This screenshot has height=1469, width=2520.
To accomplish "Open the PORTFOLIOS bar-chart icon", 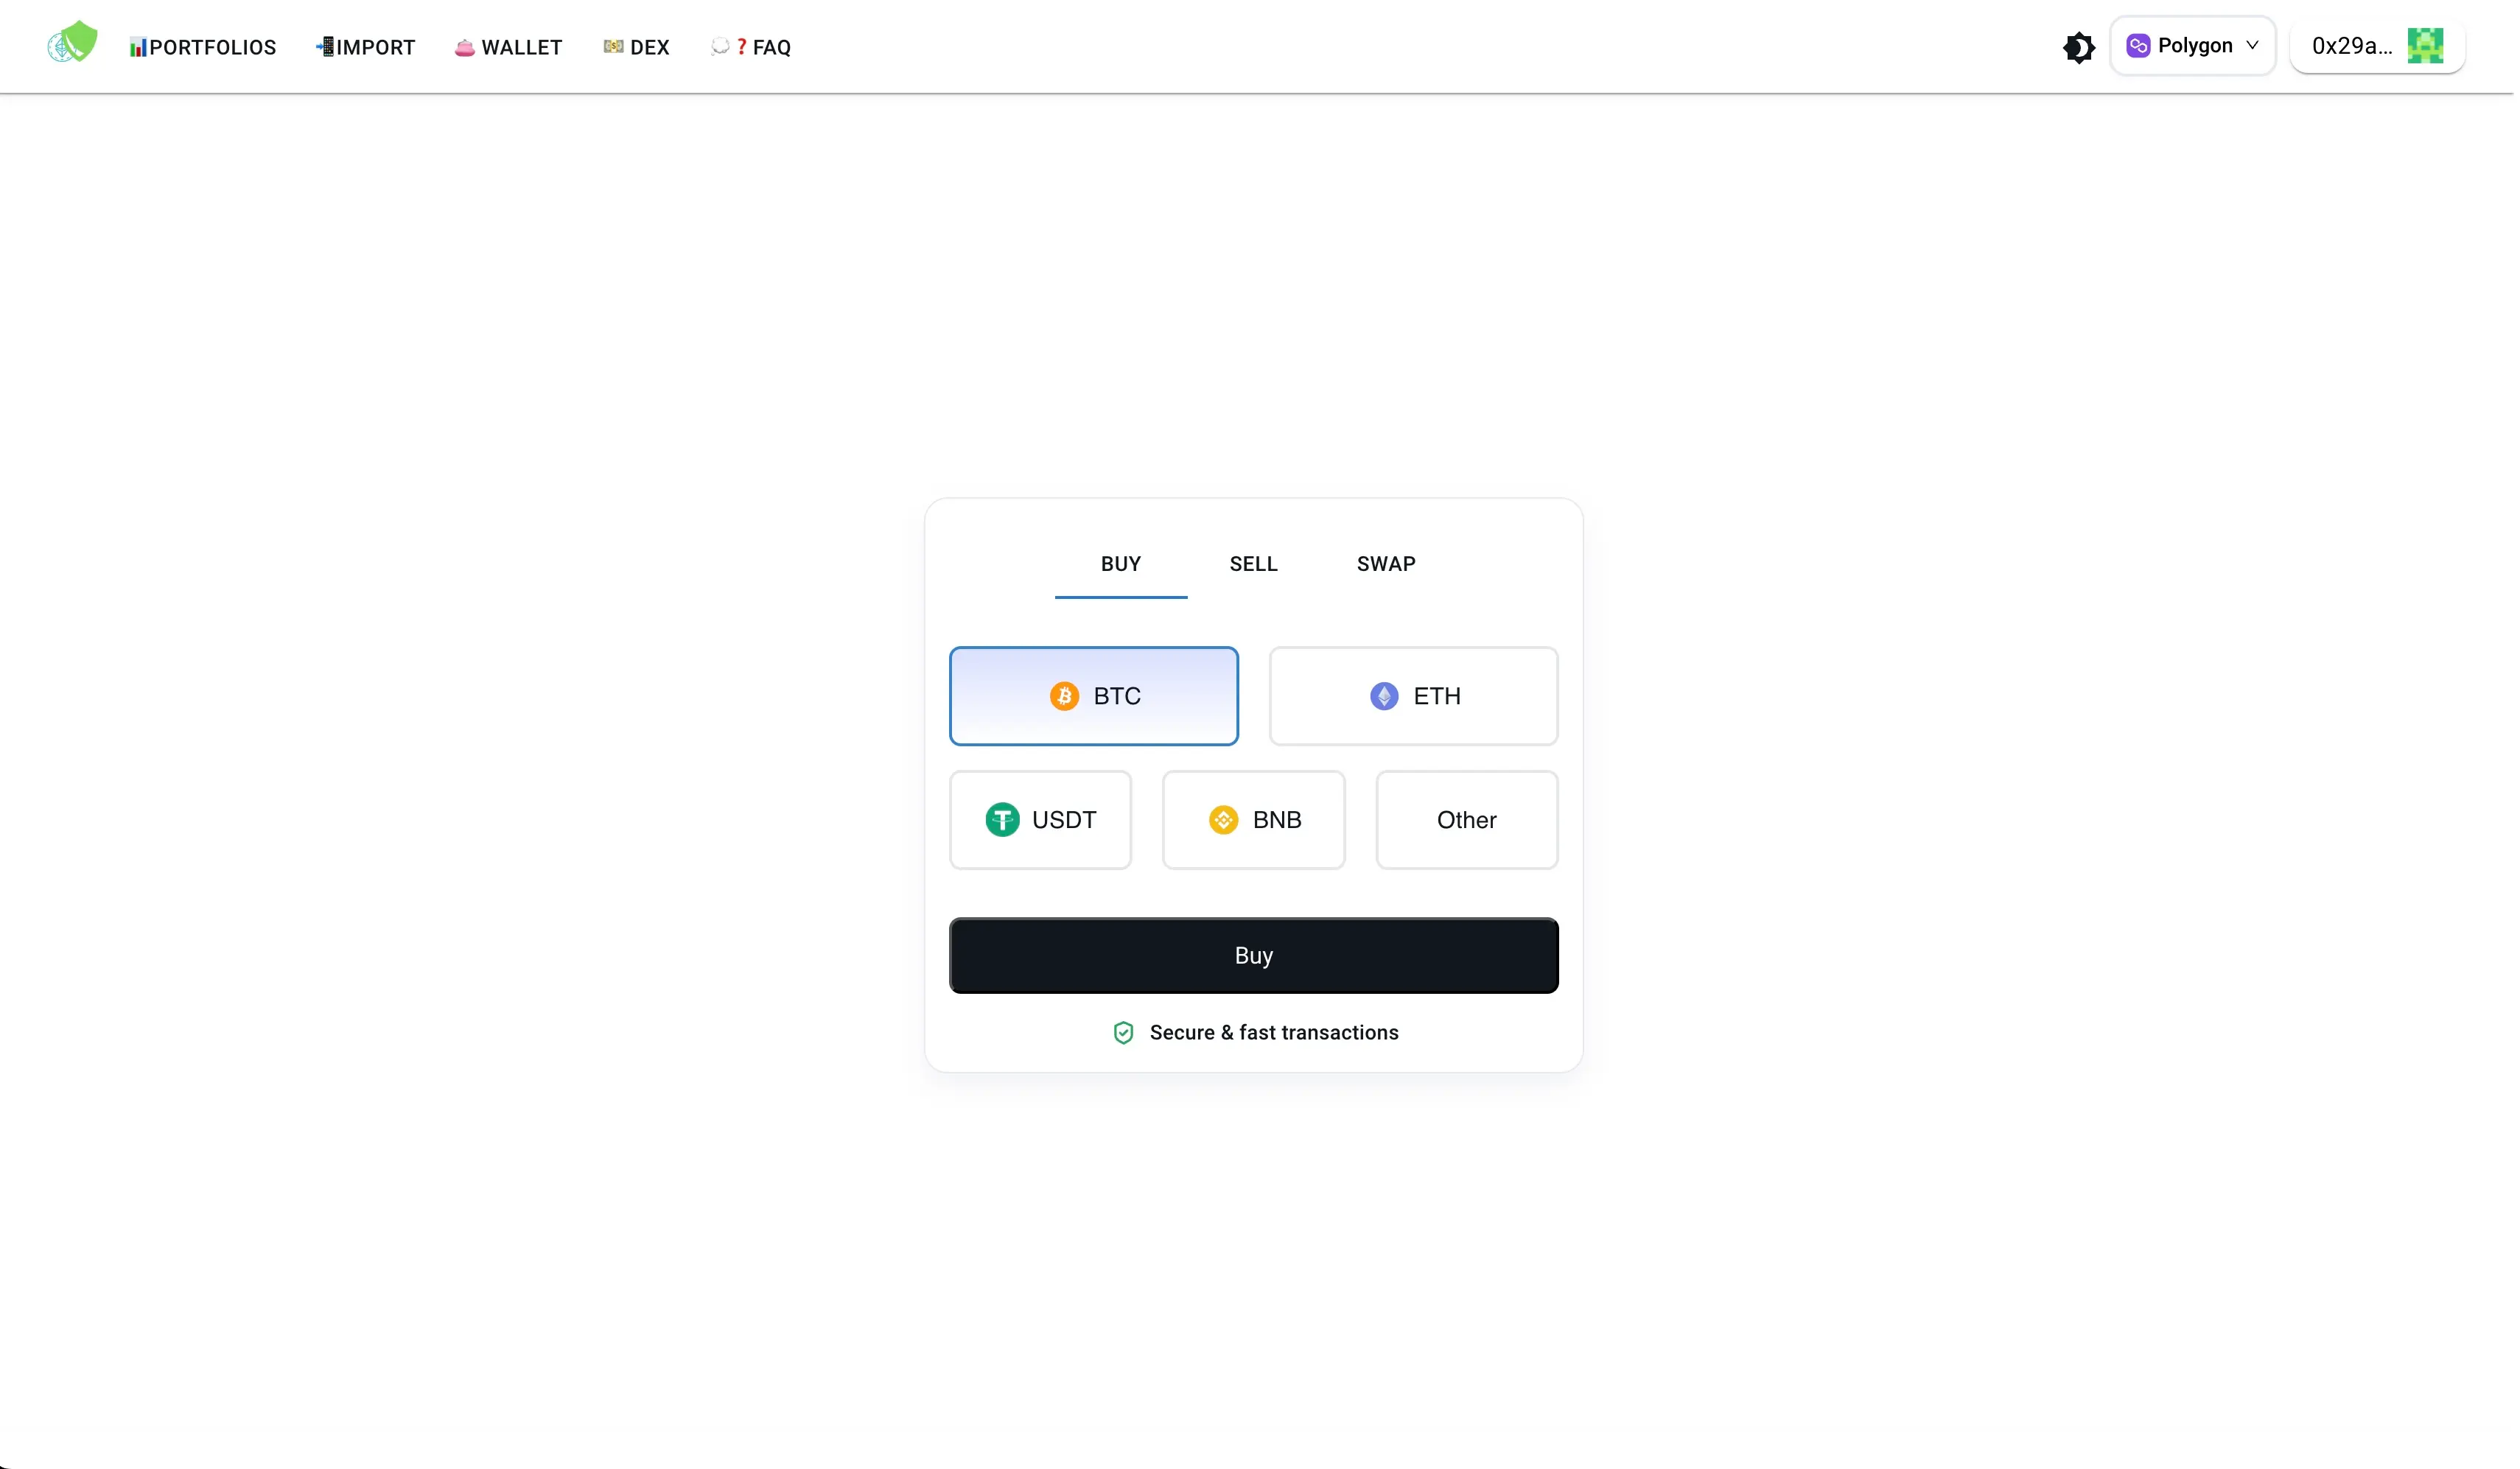I will click(140, 46).
